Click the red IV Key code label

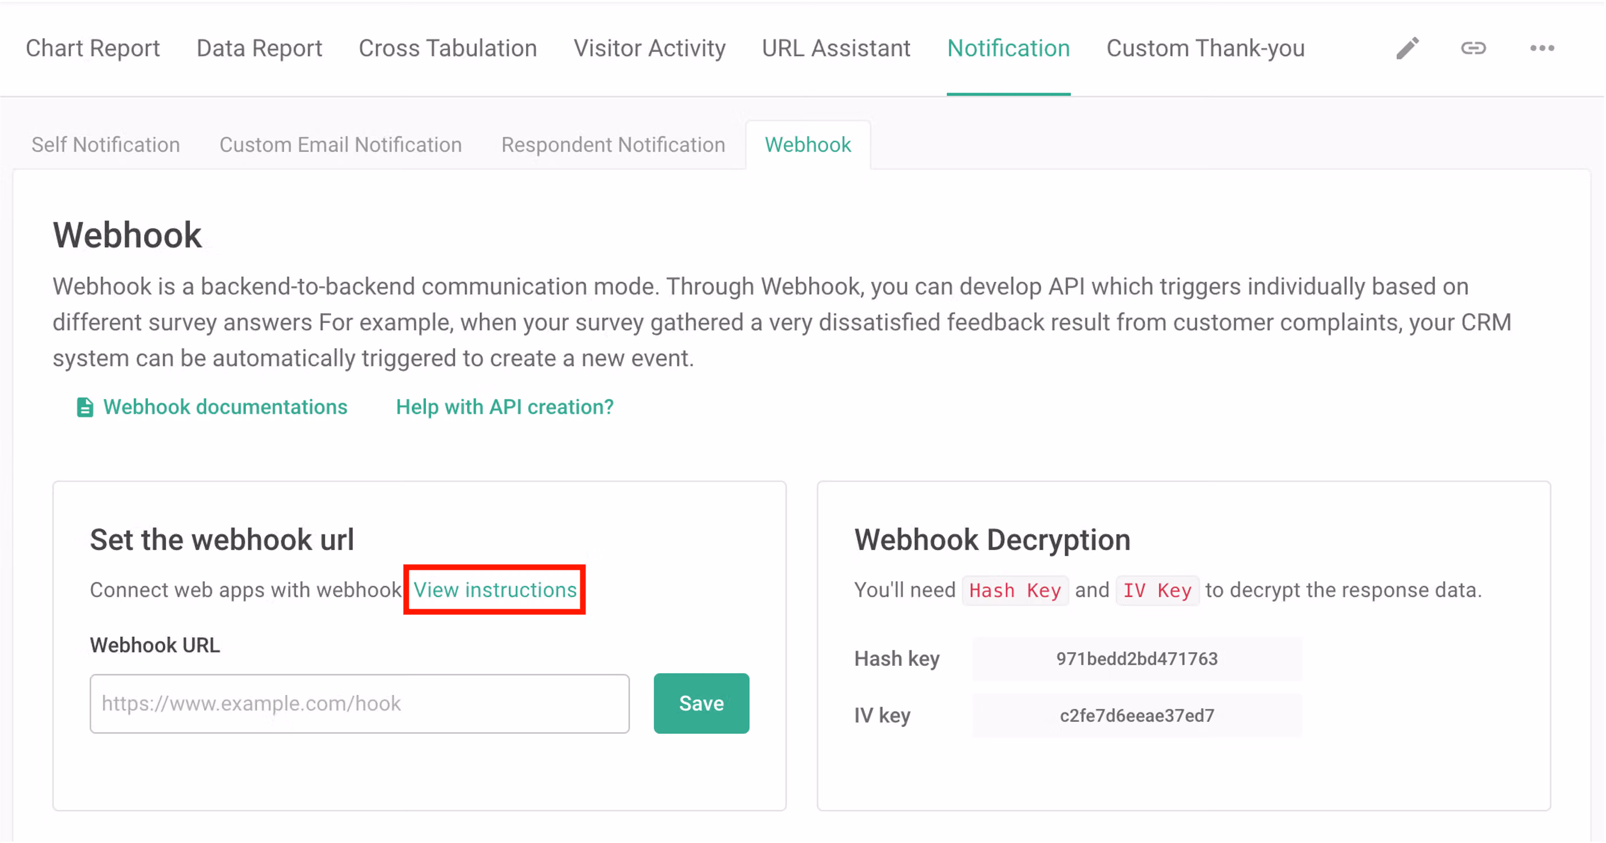coord(1157,590)
